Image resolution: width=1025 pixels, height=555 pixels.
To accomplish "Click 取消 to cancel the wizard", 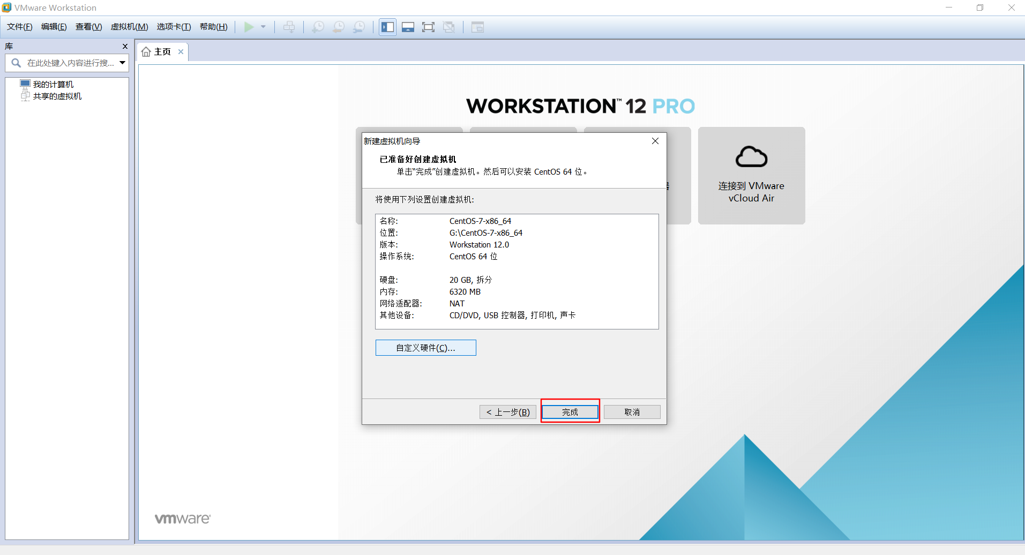I will tap(632, 412).
